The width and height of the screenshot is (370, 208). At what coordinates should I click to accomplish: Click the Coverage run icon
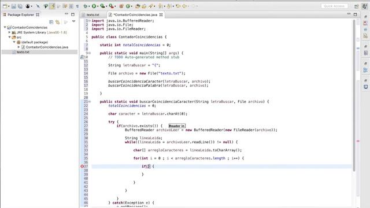coord(102,6)
